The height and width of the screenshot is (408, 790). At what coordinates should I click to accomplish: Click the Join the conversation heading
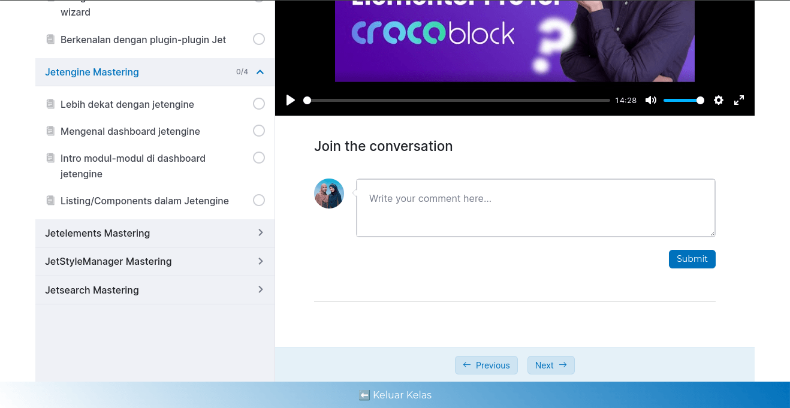tap(384, 146)
